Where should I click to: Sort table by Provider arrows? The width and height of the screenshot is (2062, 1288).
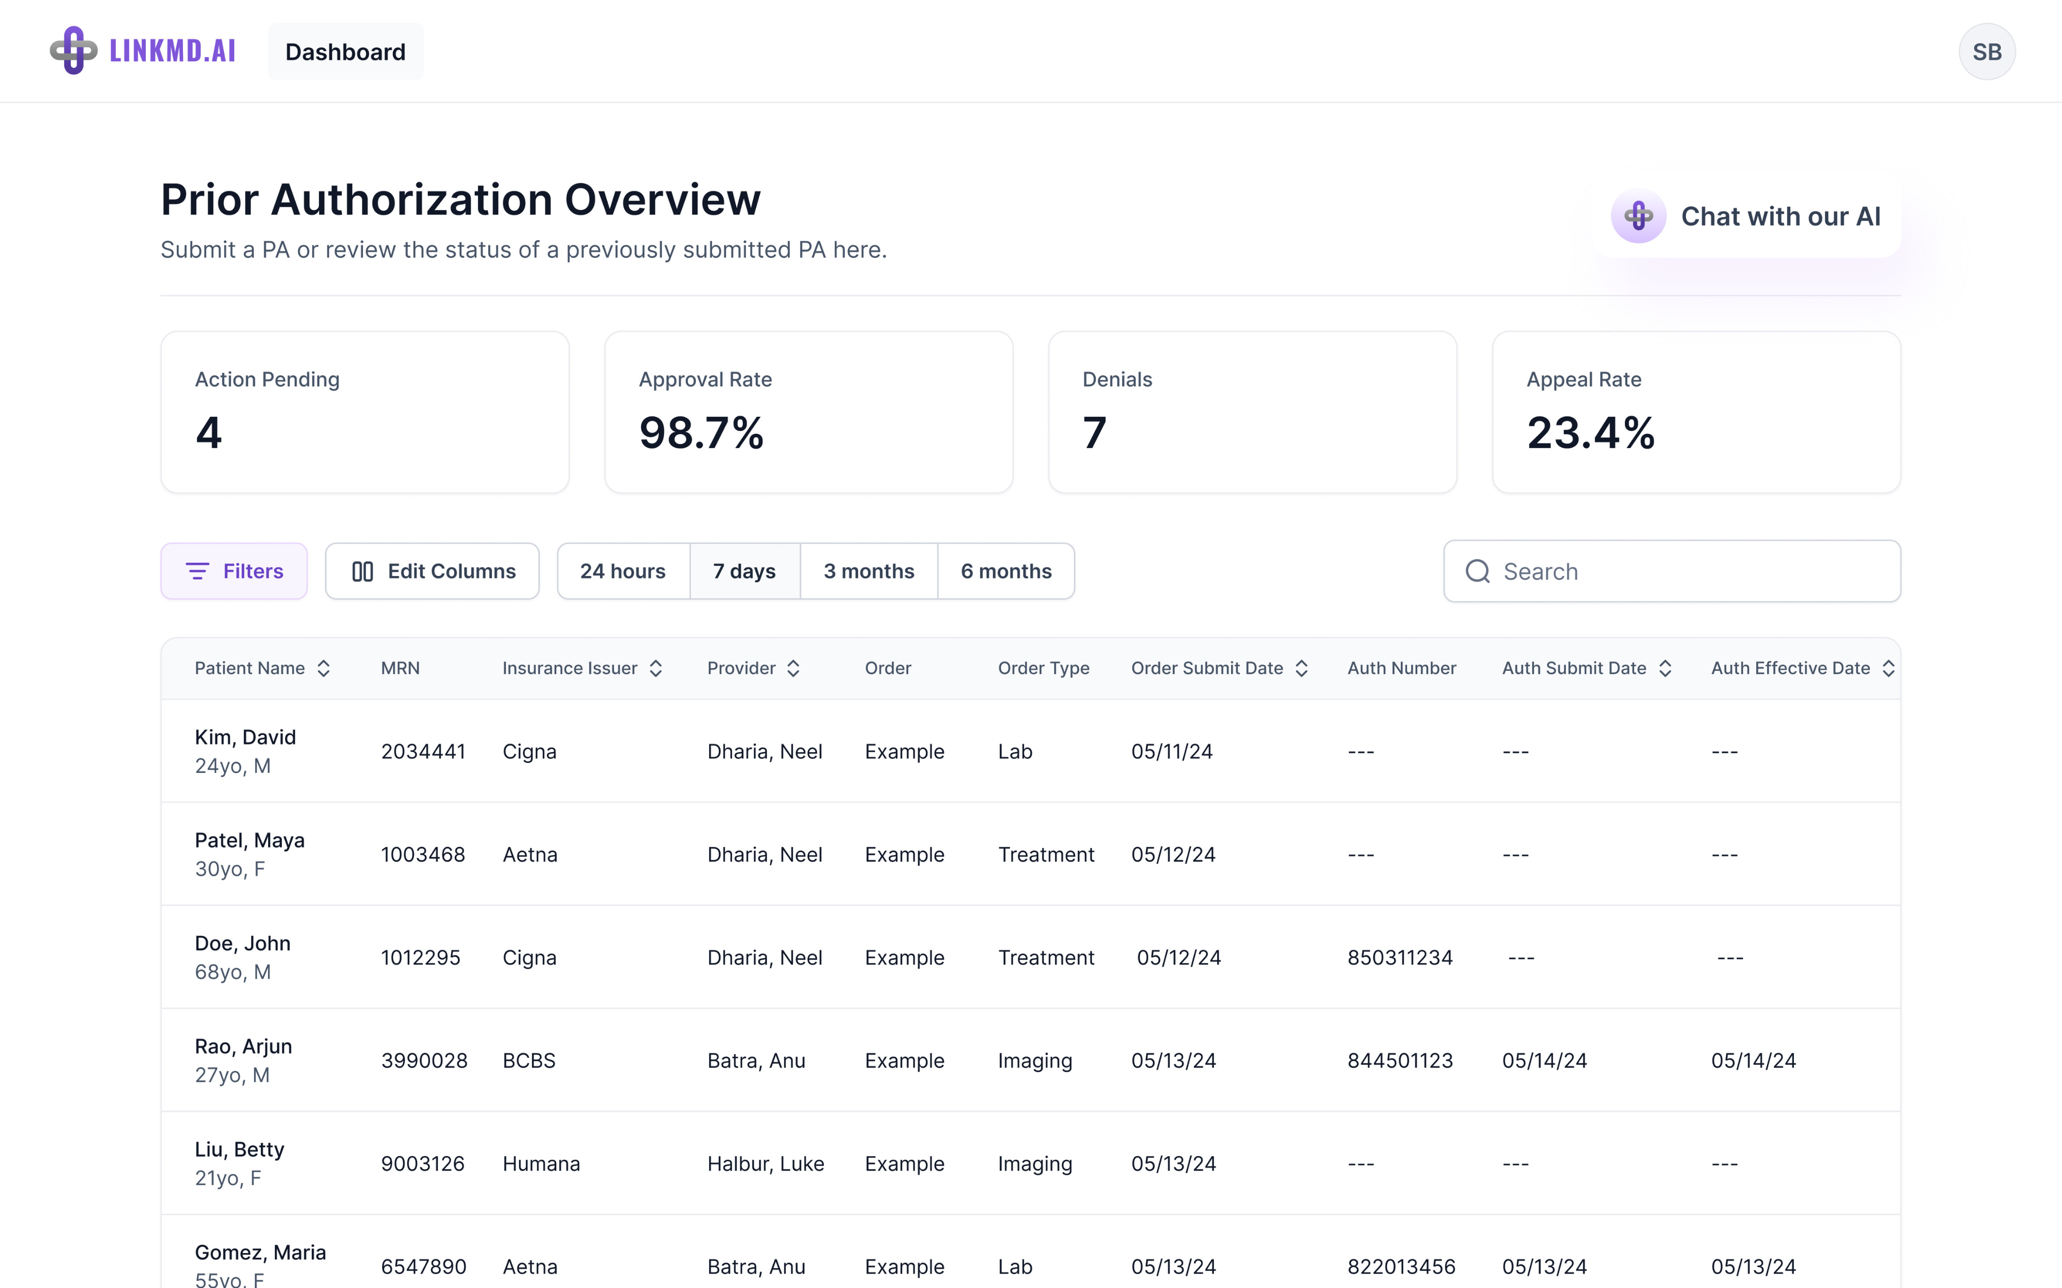click(793, 669)
